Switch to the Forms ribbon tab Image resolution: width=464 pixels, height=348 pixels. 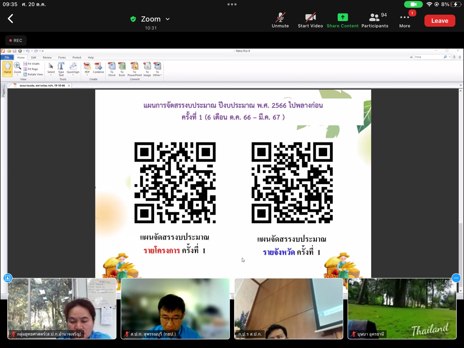coord(62,57)
